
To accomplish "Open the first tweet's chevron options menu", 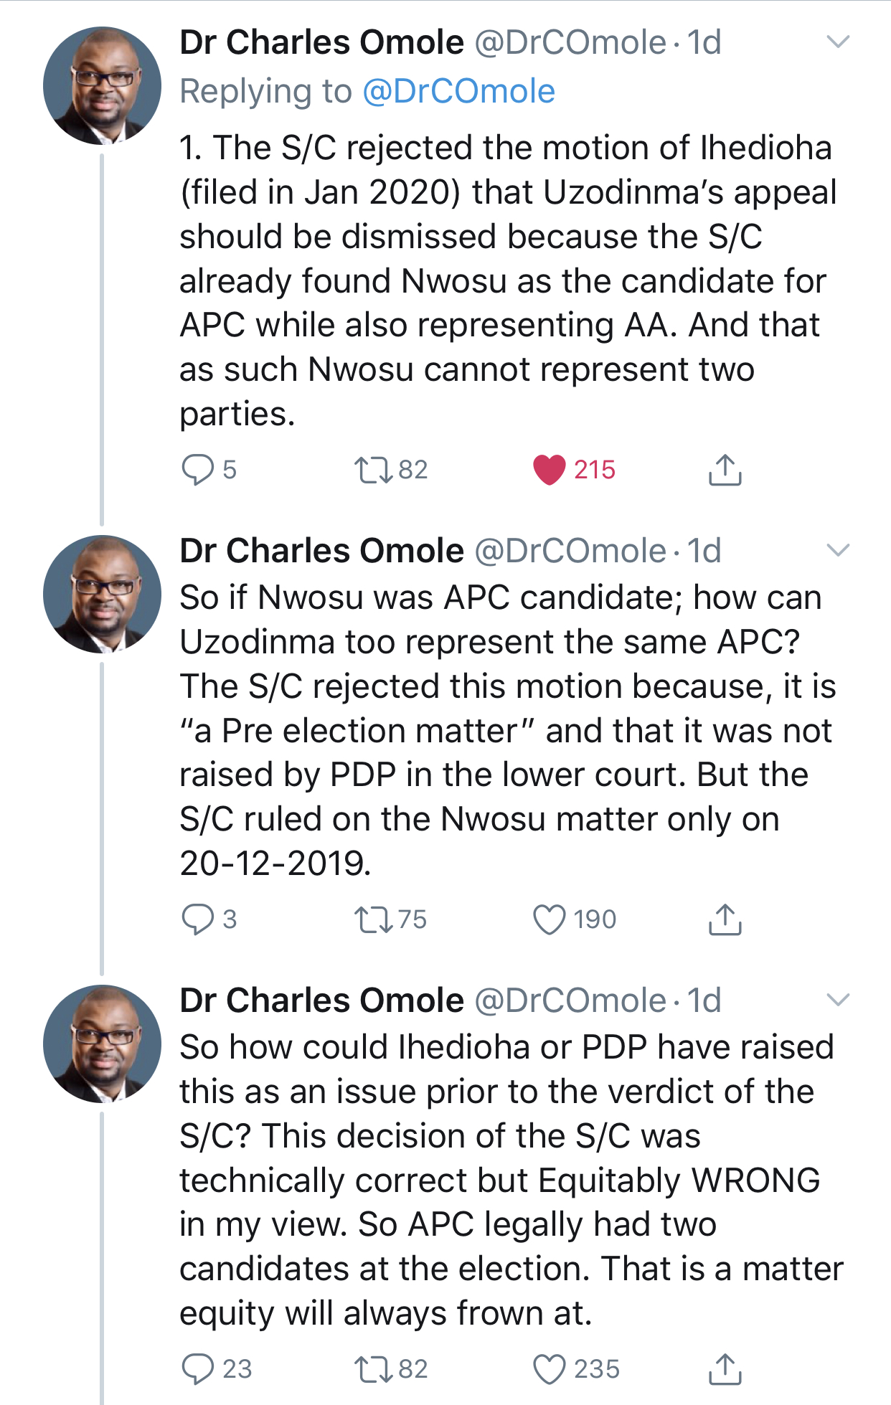I will (838, 42).
